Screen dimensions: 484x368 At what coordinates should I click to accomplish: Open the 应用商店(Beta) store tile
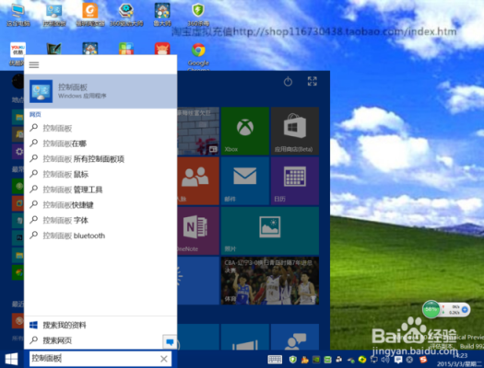tap(295, 131)
